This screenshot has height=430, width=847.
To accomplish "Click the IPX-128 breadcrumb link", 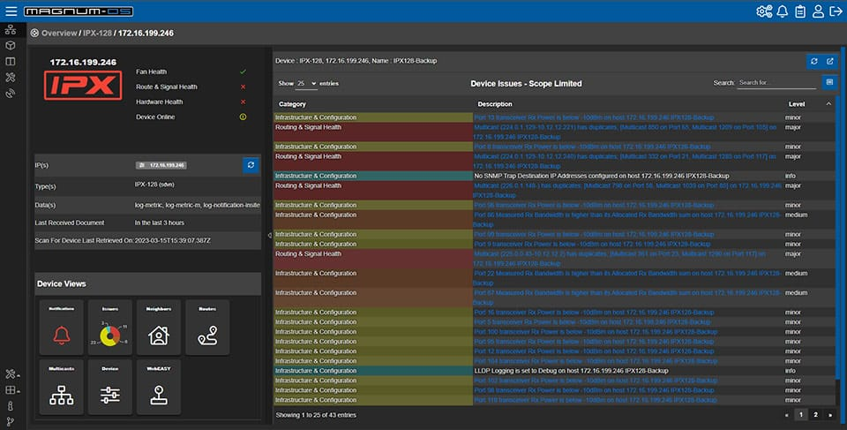I will pyautogui.click(x=97, y=33).
